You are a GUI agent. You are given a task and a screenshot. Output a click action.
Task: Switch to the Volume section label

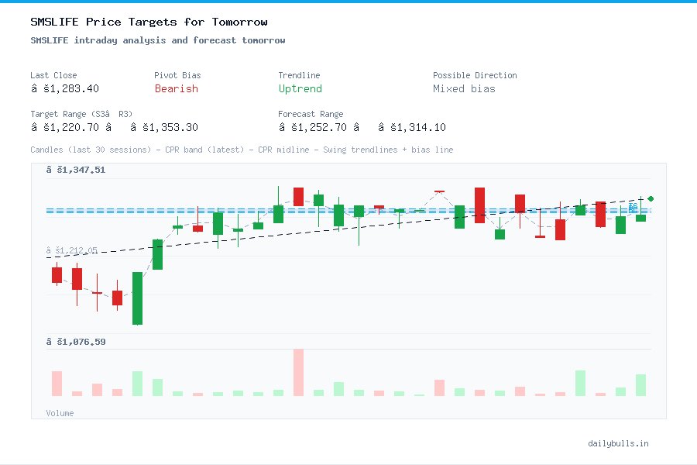click(60, 413)
